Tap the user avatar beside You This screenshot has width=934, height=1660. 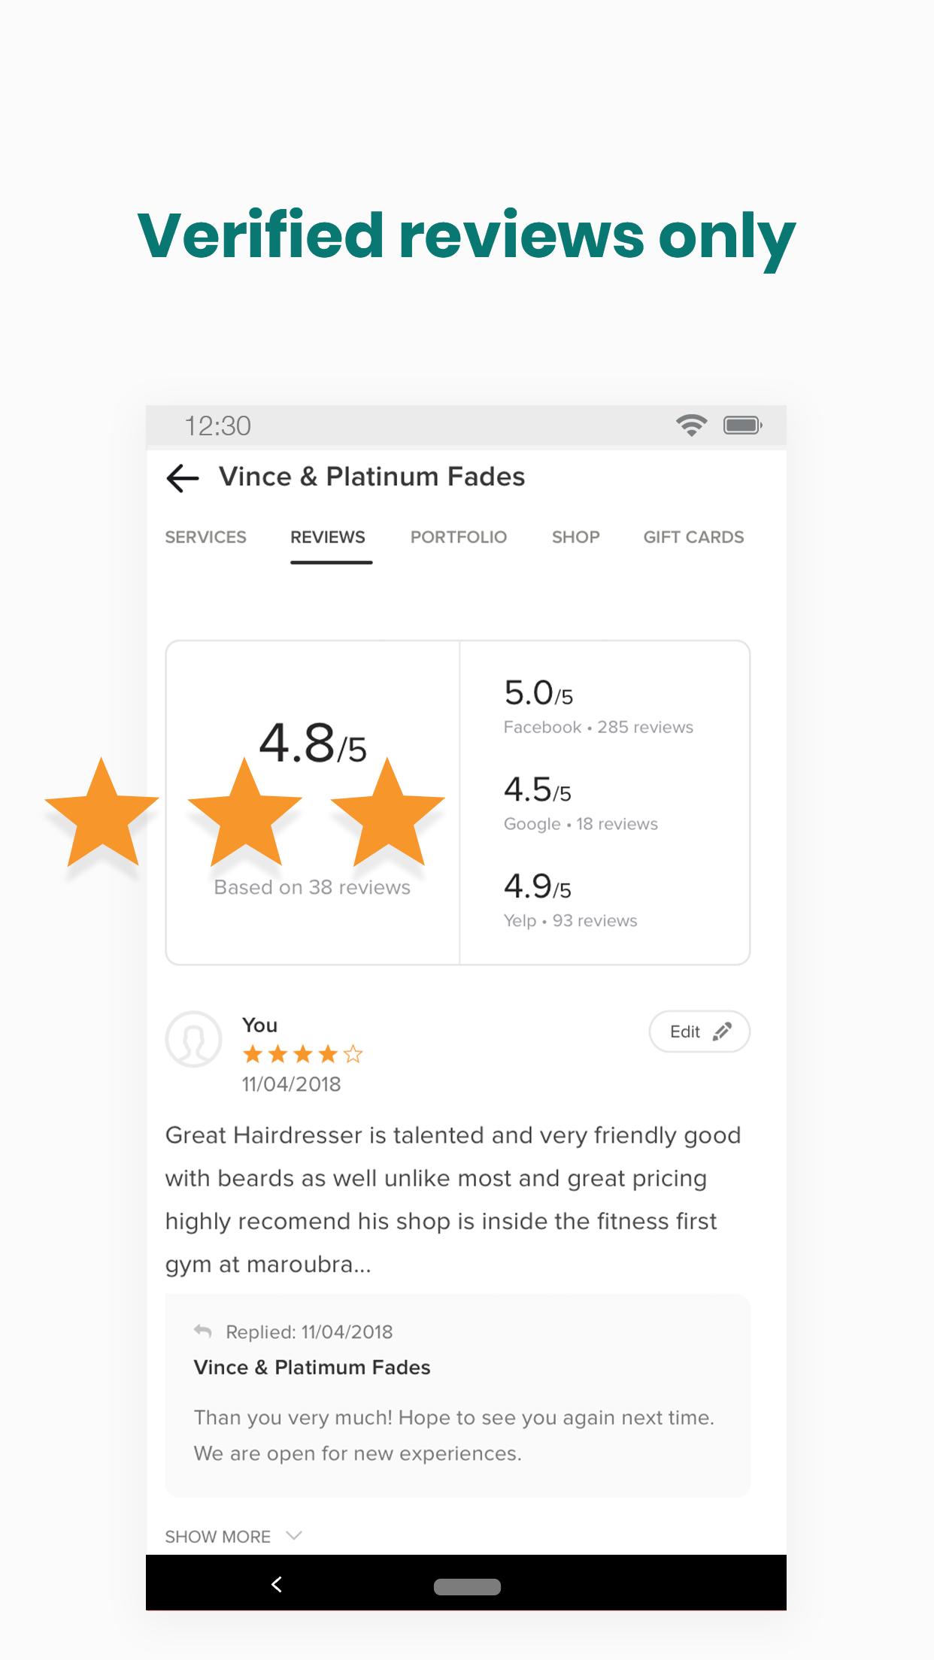[193, 1039]
